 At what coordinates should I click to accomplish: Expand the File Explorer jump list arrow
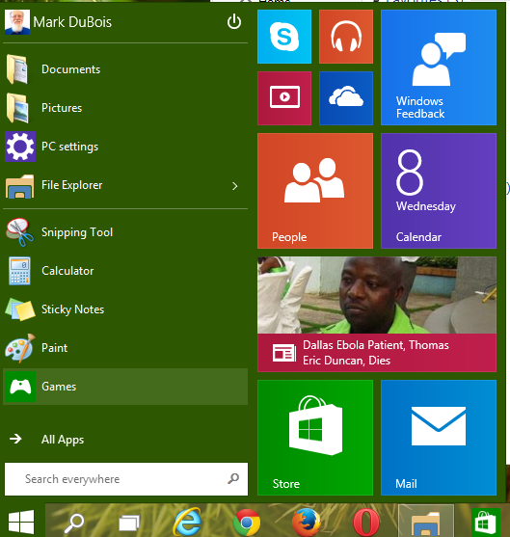click(234, 186)
